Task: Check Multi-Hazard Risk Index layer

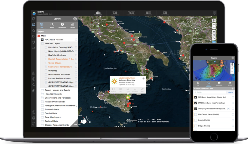Action: click(46, 74)
